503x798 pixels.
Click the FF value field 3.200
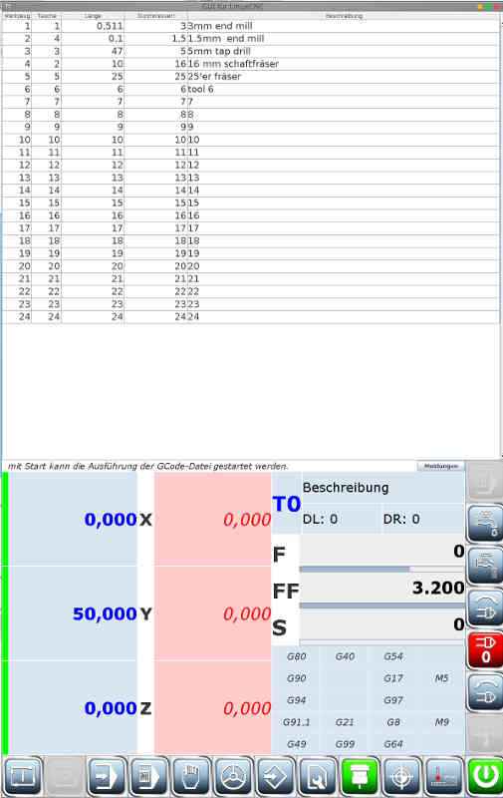click(381, 588)
